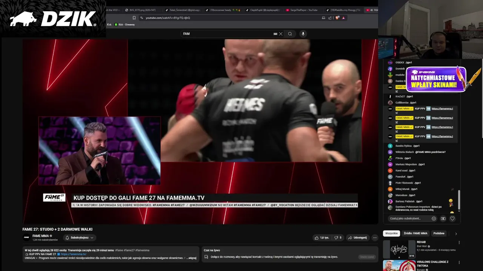Open the more actions three-dot menu
This screenshot has height=271, width=483.
(x=375, y=238)
